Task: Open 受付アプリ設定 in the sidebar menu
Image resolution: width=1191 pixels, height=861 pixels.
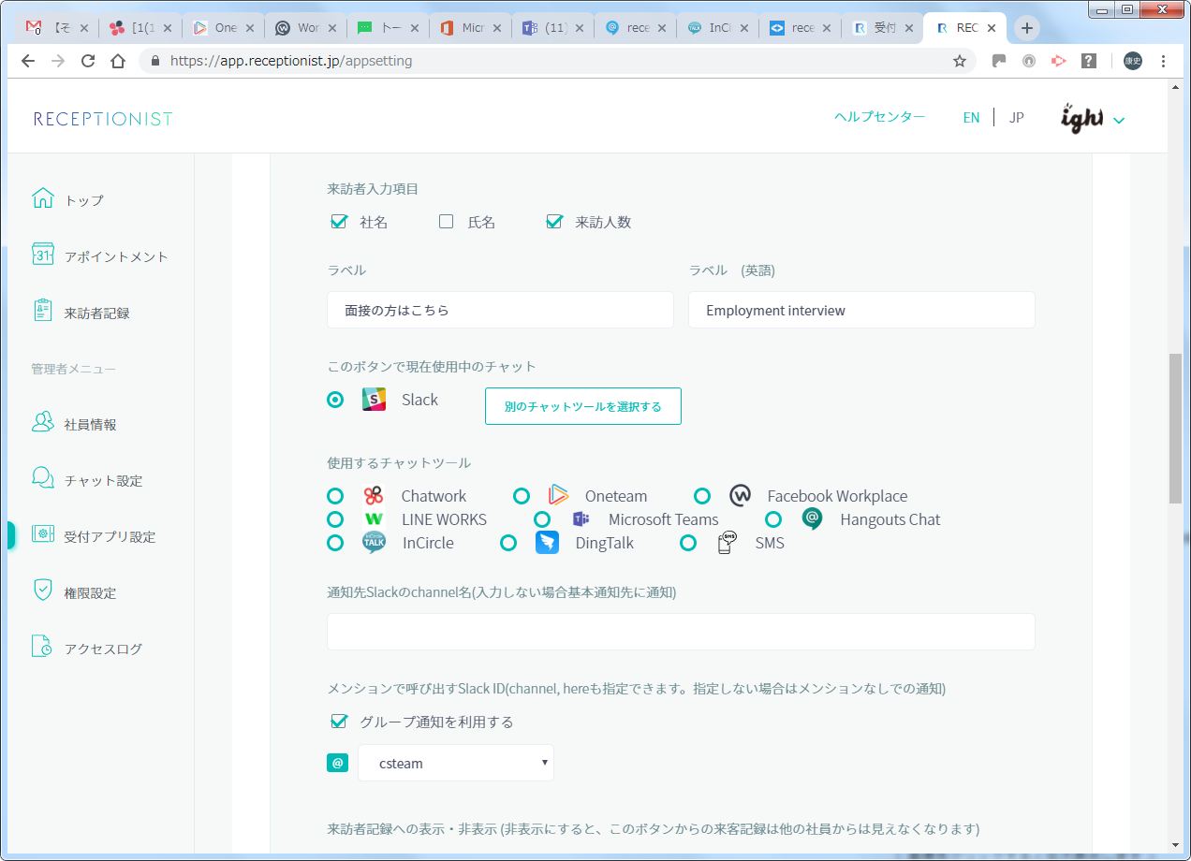Action: [x=110, y=536]
